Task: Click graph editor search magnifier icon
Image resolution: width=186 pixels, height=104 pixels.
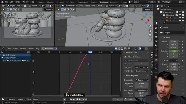Action: 2,52
